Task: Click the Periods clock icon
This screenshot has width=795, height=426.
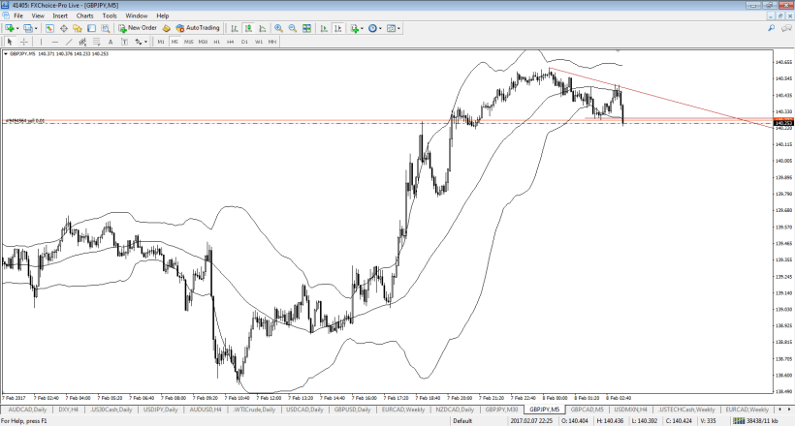Action: point(372,28)
